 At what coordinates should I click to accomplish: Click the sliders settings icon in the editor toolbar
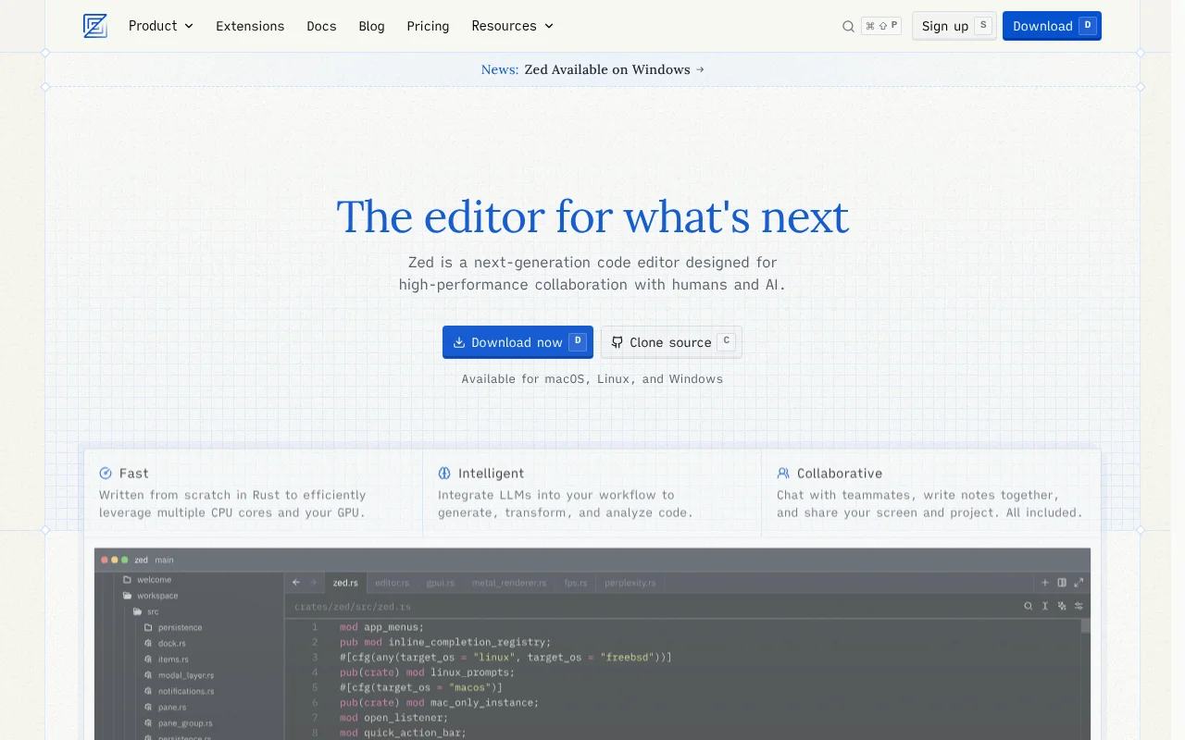[1079, 607]
